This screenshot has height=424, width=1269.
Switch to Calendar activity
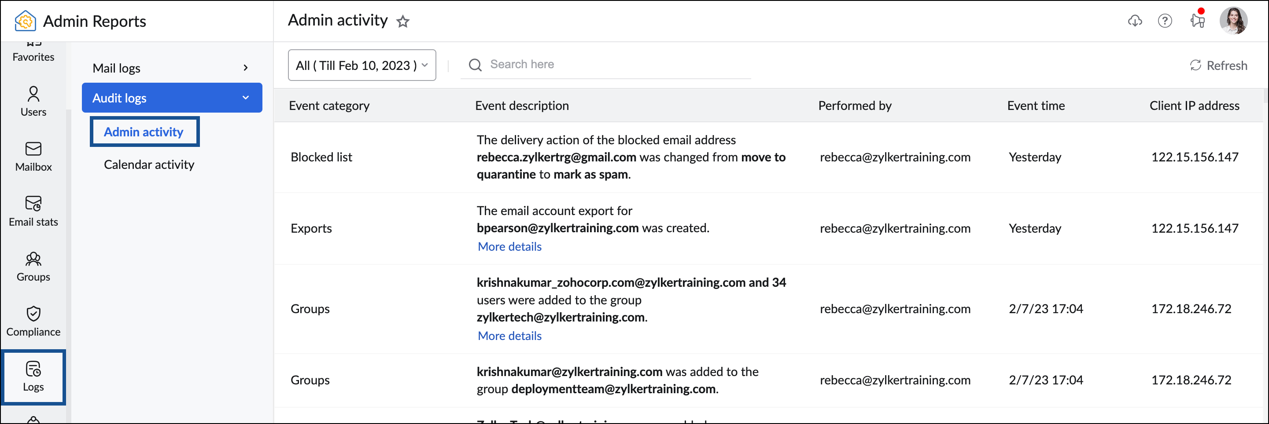point(149,164)
